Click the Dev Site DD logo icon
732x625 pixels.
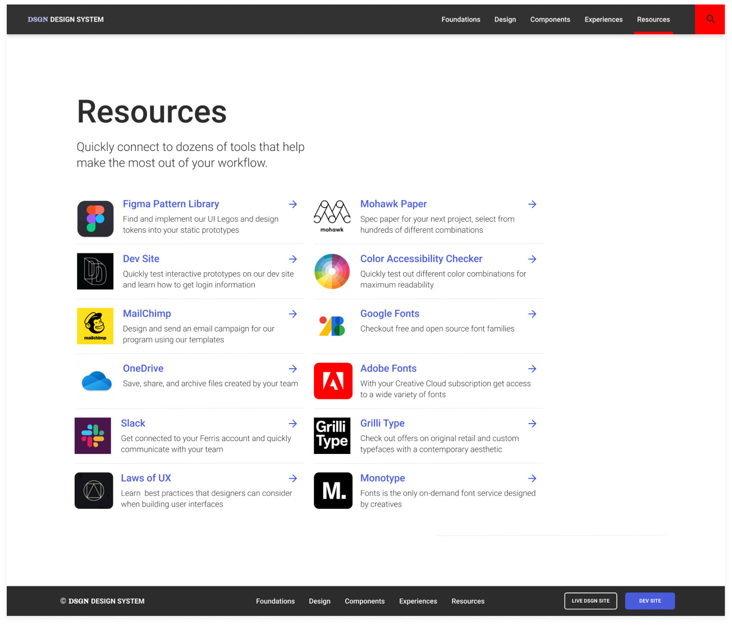pyautogui.click(x=95, y=271)
